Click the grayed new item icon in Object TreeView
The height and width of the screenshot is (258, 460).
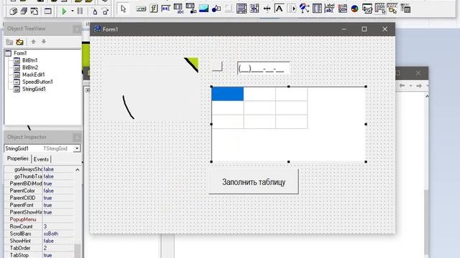pos(9,42)
